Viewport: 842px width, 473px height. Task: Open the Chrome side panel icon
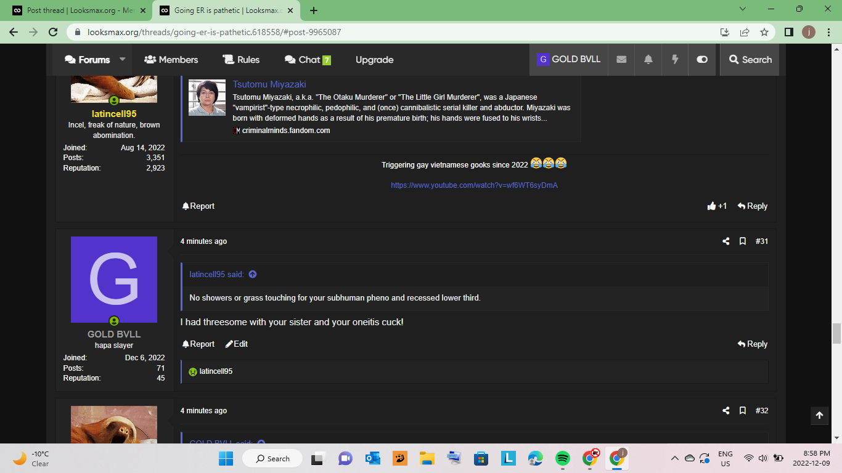(789, 32)
